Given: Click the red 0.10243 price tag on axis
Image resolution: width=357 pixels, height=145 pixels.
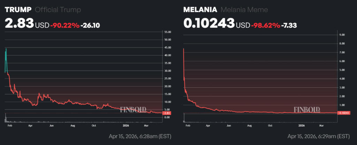Looking at the screenshot, I should (345, 113).
